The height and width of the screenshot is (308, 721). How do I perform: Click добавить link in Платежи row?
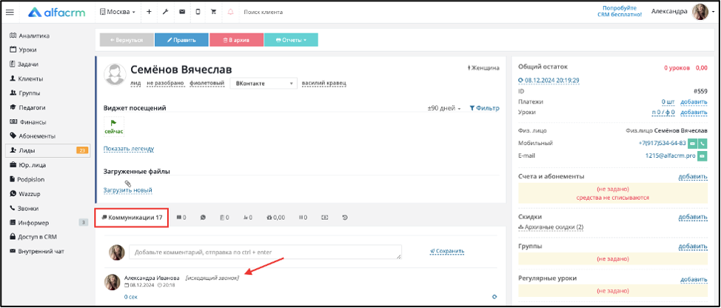point(694,101)
